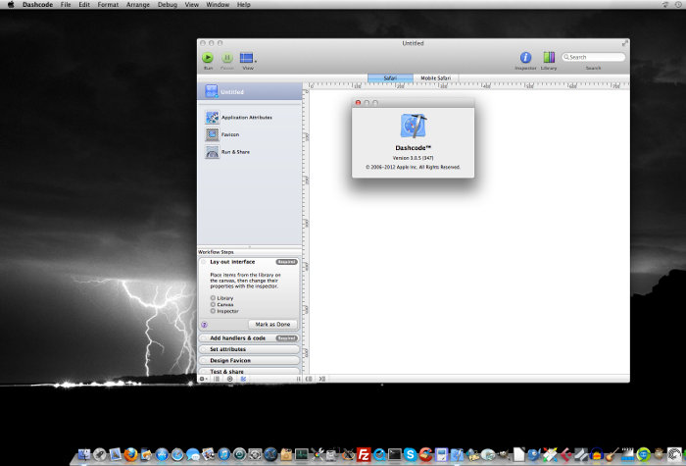Open the Dashcode application menu
This screenshot has width=686, height=466.
37,4
